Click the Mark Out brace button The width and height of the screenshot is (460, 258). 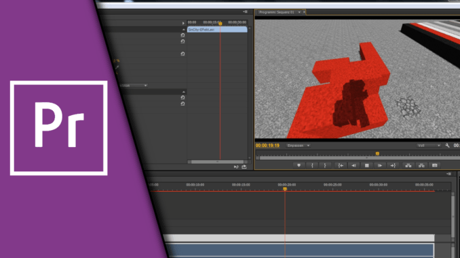tap(325, 165)
